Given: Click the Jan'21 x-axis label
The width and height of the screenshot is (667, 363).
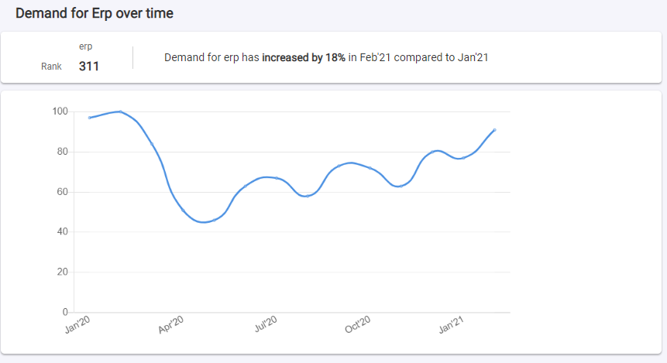Looking at the screenshot, I should pos(452,327).
